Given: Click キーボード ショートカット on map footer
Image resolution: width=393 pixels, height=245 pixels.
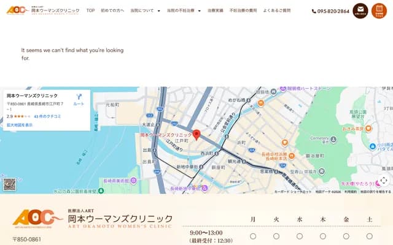Looking at the screenshot, I should (292, 192).
